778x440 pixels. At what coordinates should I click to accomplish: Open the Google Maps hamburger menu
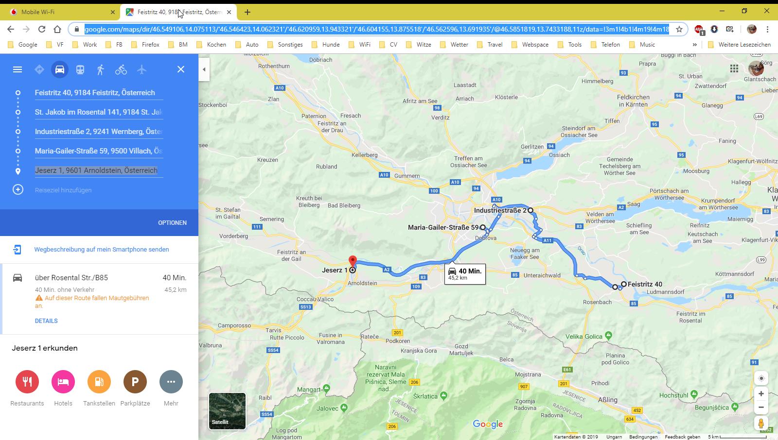(18, 69)
